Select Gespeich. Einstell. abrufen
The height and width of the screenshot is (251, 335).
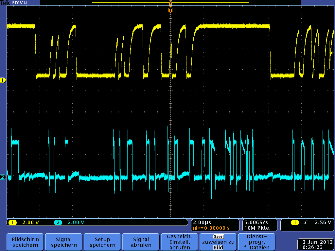180,242
